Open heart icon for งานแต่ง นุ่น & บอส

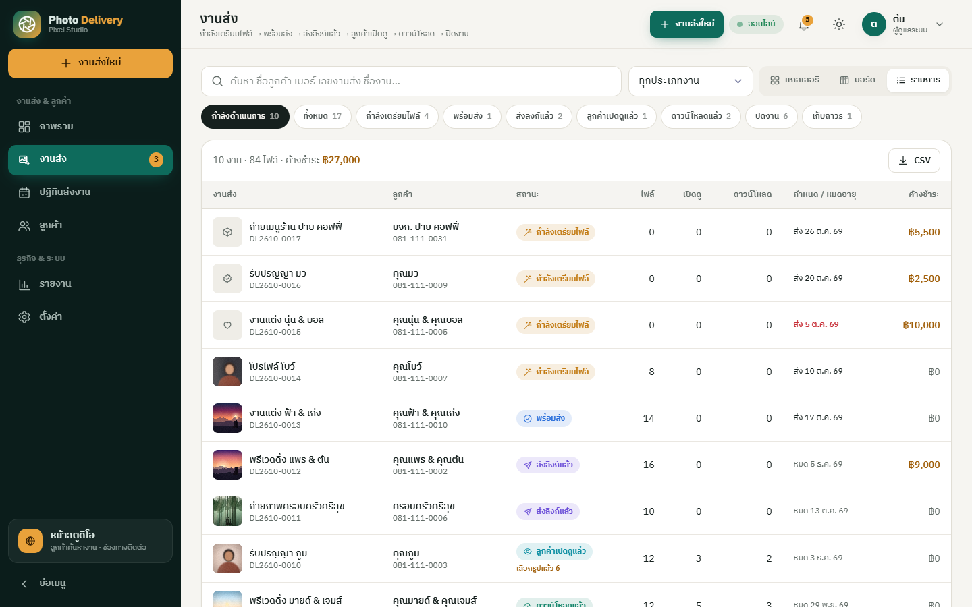(227, 325)
